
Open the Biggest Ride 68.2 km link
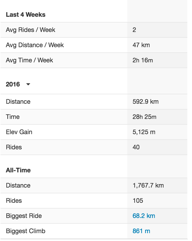click(144, 216)
